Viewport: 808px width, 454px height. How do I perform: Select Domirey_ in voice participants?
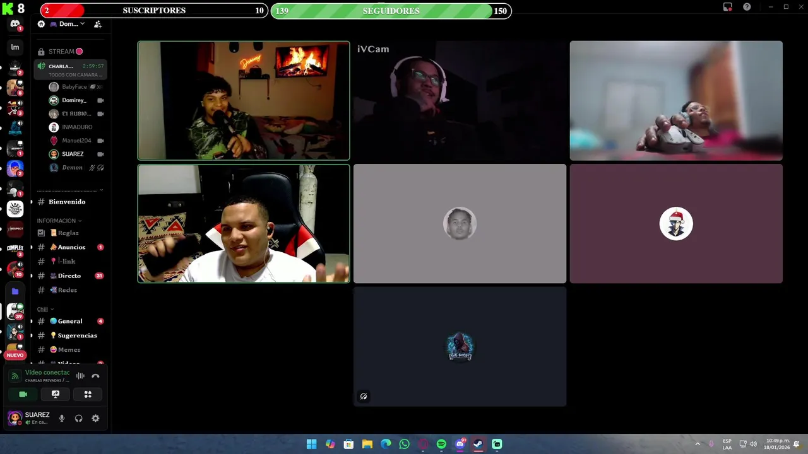[76, 100]
